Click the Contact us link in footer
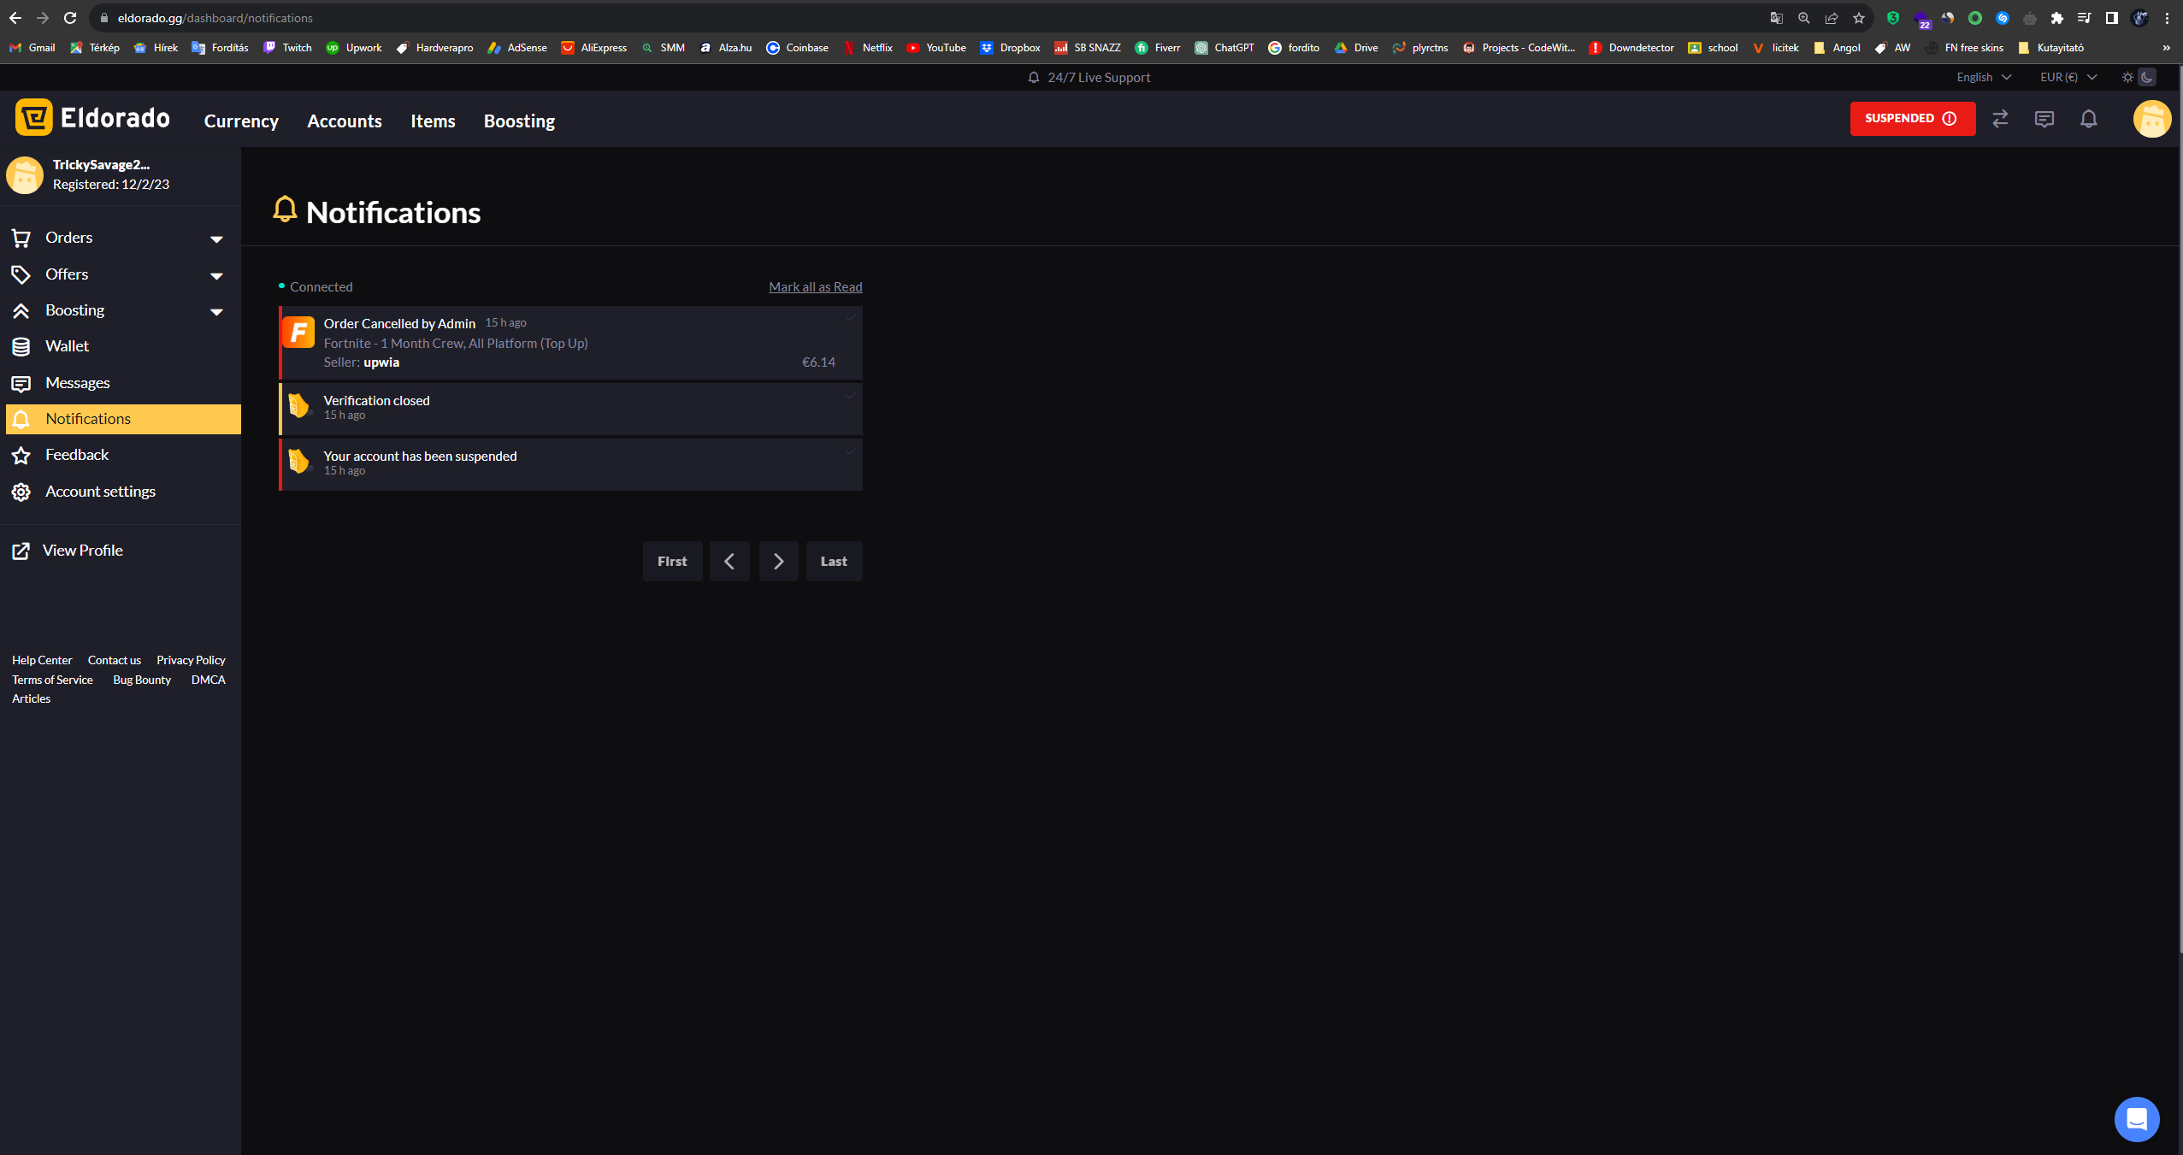 coord(113,660)
